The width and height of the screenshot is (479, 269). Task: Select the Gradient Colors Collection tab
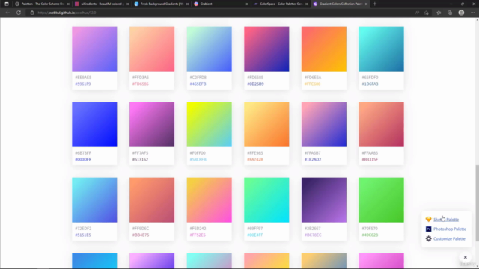click(x=341, y=4)
